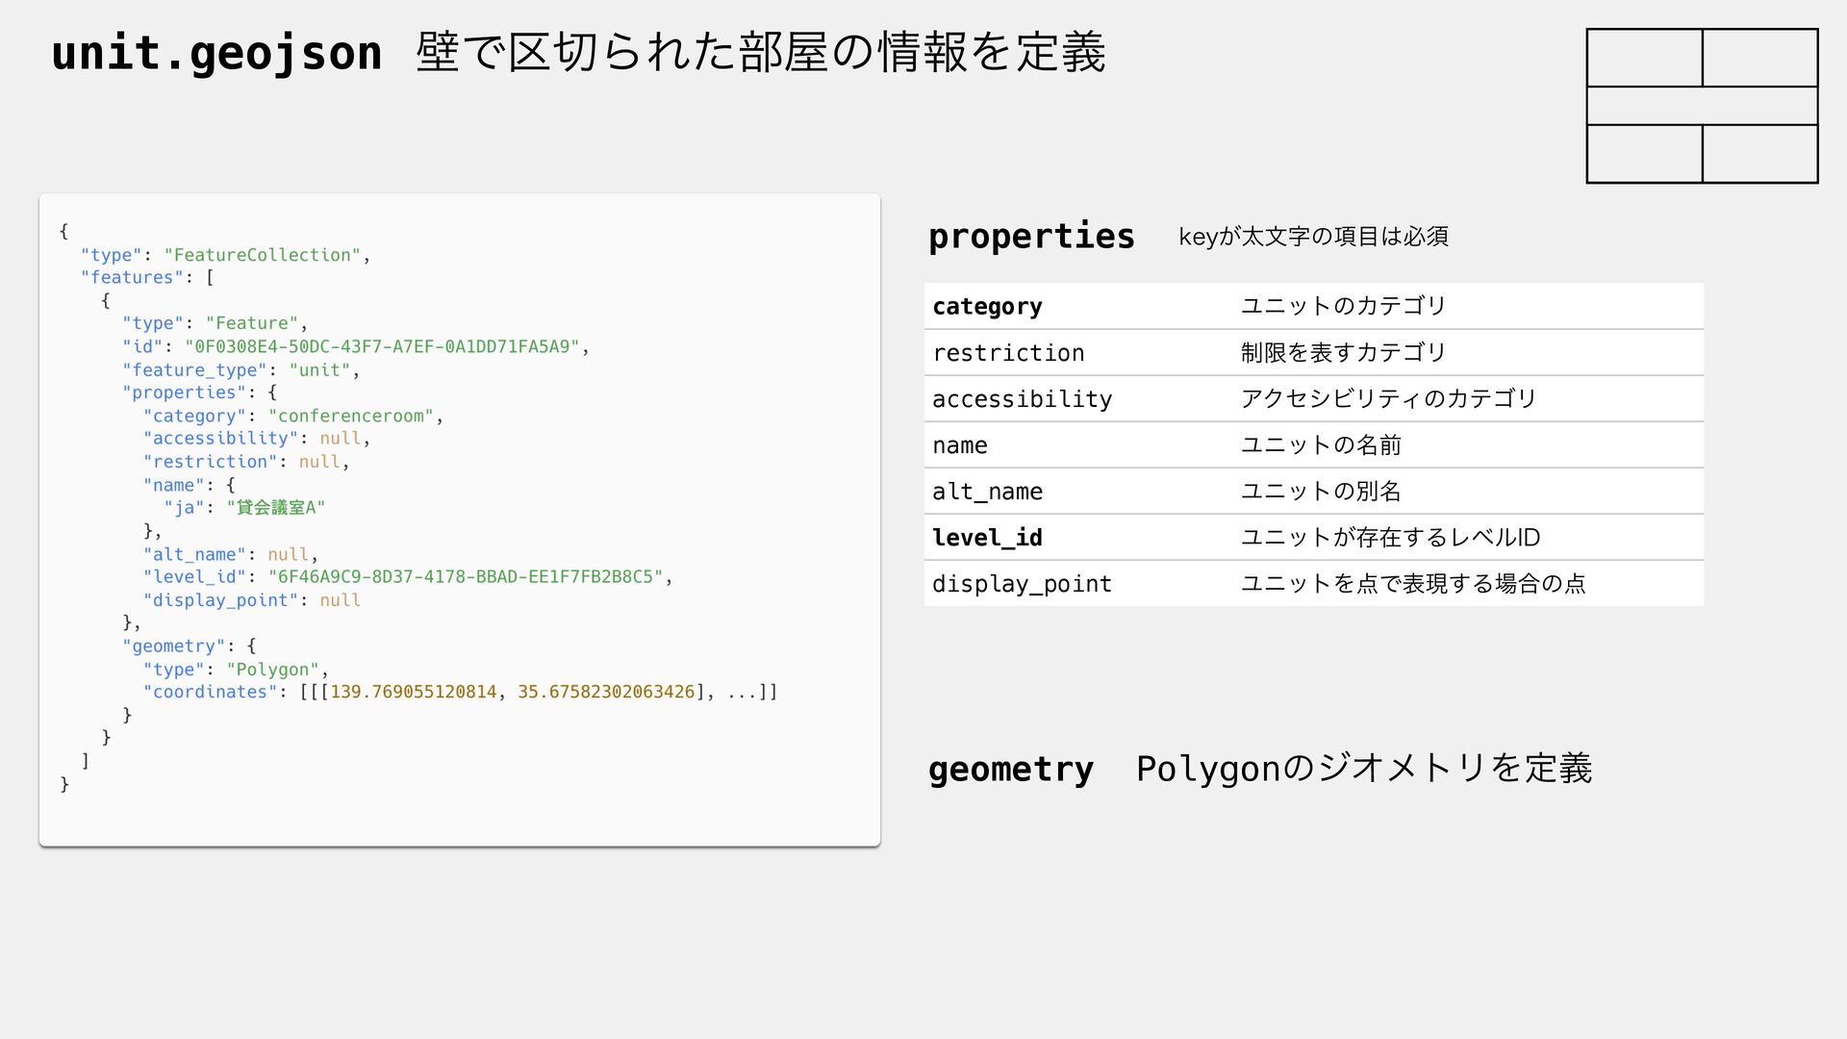Click the description "アクセシビリティのカテゴリ"
The height and width of the screenshot is (1039, 1847).
click(x=1388, y=398)
